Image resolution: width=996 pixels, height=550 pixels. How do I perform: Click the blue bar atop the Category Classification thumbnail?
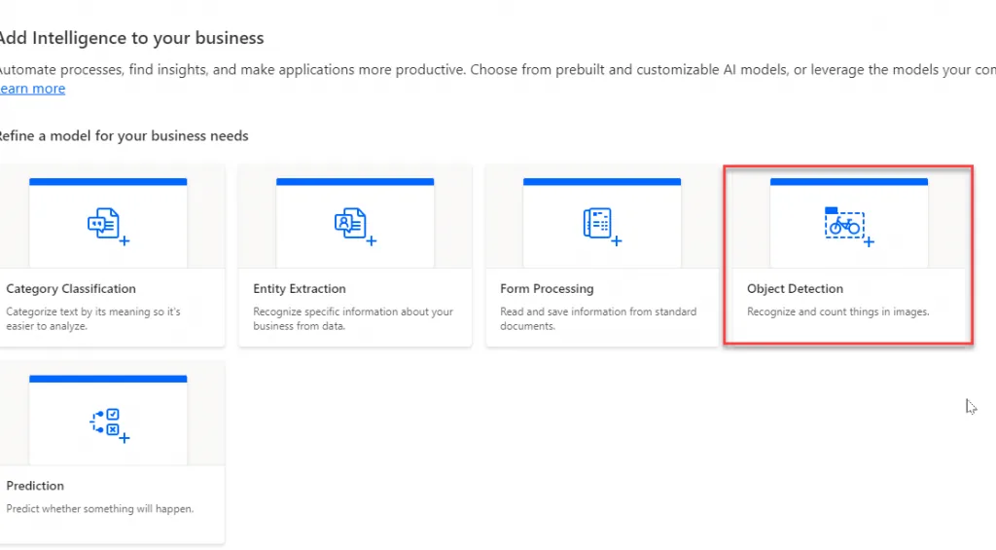tap(108, 182)
